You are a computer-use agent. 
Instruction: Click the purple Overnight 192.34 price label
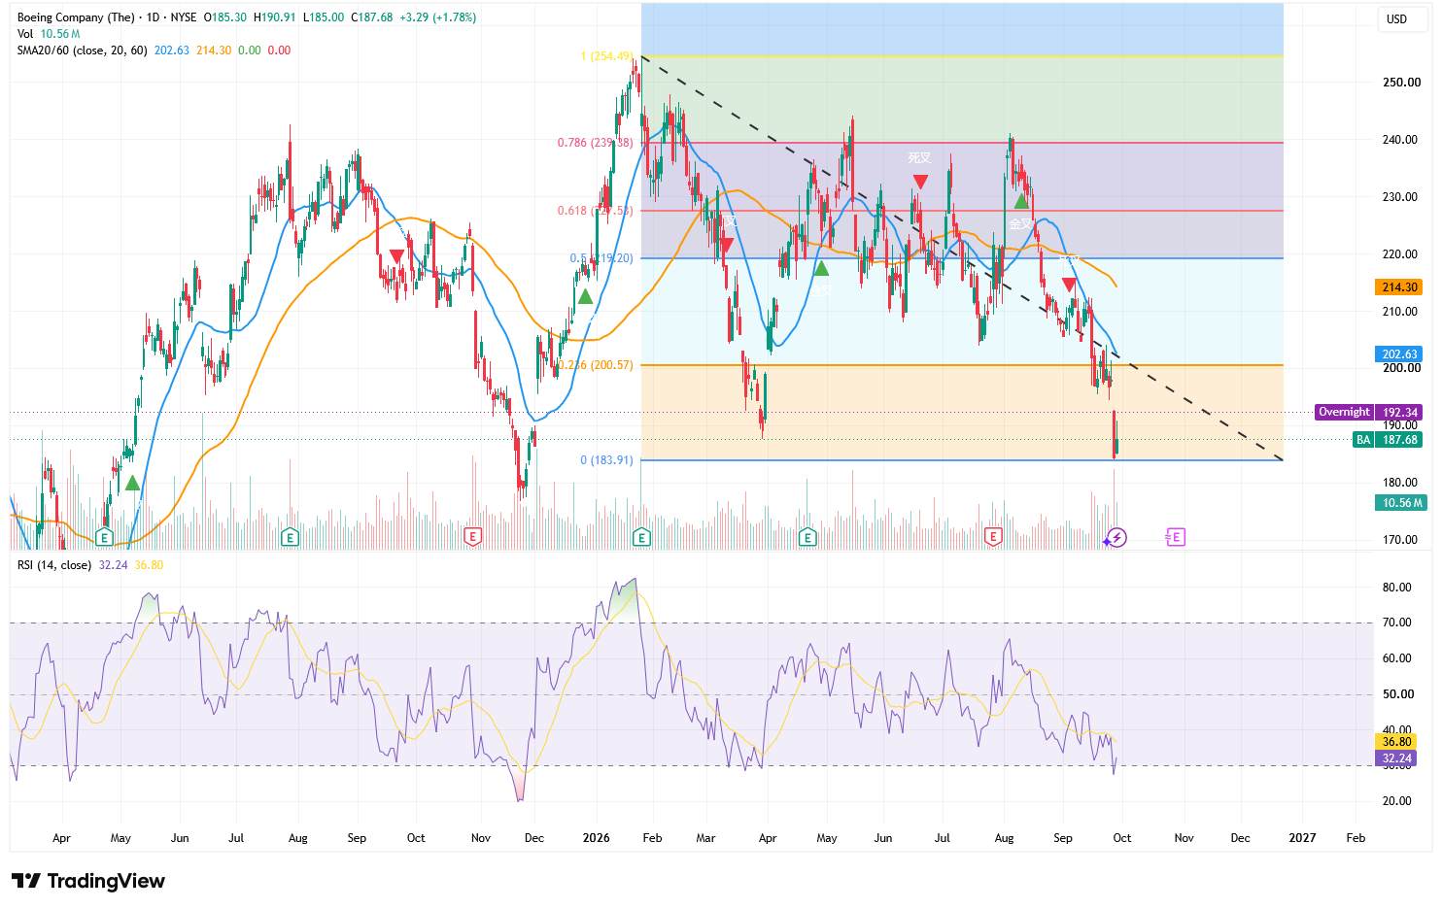(x=1369, y=413)
